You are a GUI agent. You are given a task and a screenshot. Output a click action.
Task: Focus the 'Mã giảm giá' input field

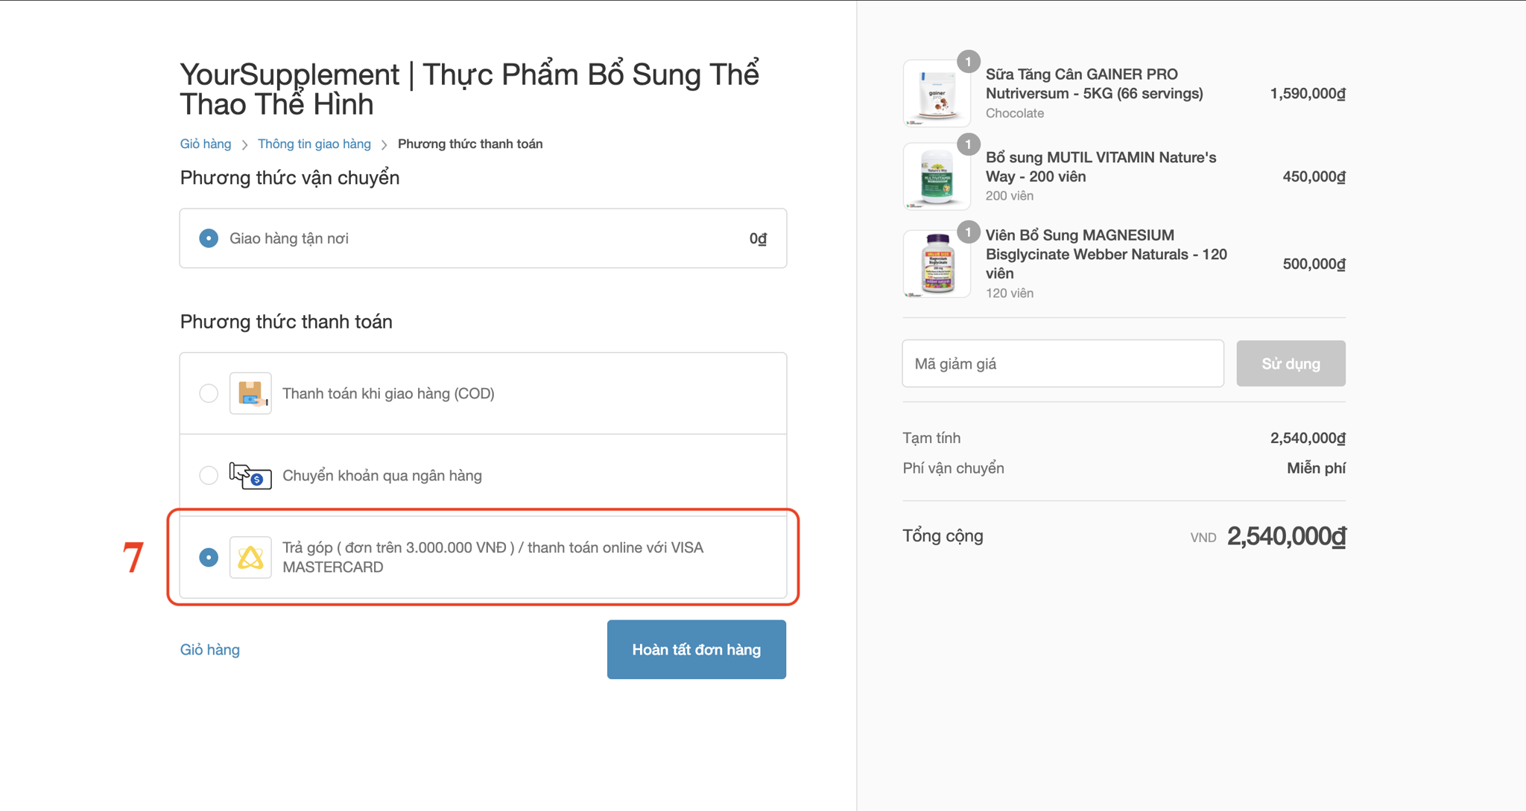click(x=1063, y=363)
